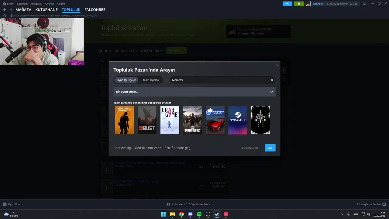
Task: Open the OBS Studio taskbar icon
Action: (x=208, y=214)
